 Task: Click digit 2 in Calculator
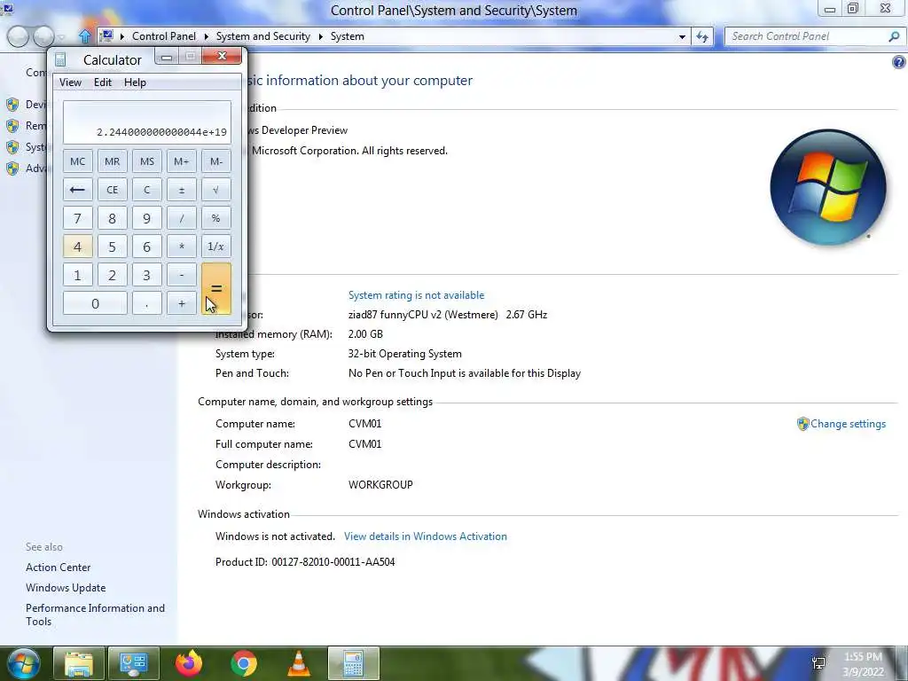click(x=113, y=275)
